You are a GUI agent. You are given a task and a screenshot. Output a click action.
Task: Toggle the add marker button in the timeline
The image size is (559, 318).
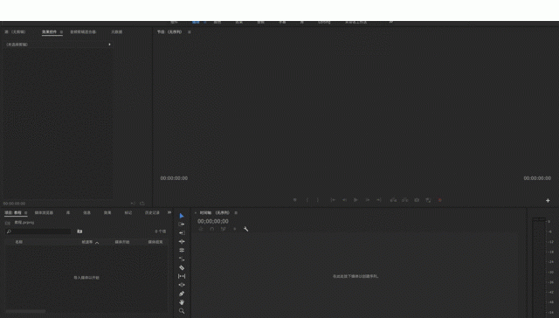pos(235,229)
